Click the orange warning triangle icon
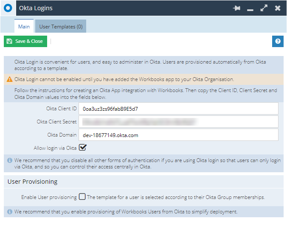Viewport: 287px width, 241px height. (x=9, y=79)
